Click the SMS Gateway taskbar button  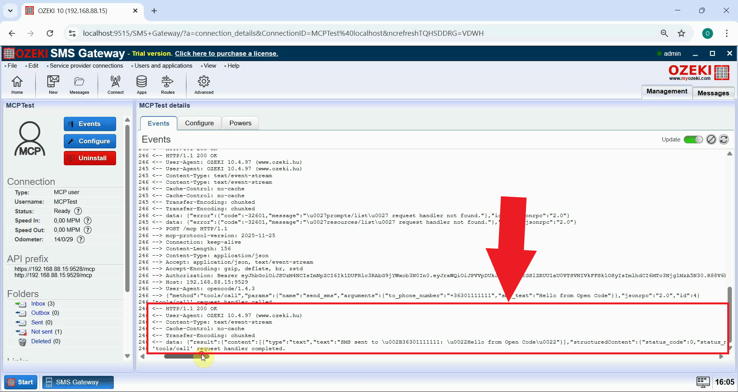[x=78, y=382]
